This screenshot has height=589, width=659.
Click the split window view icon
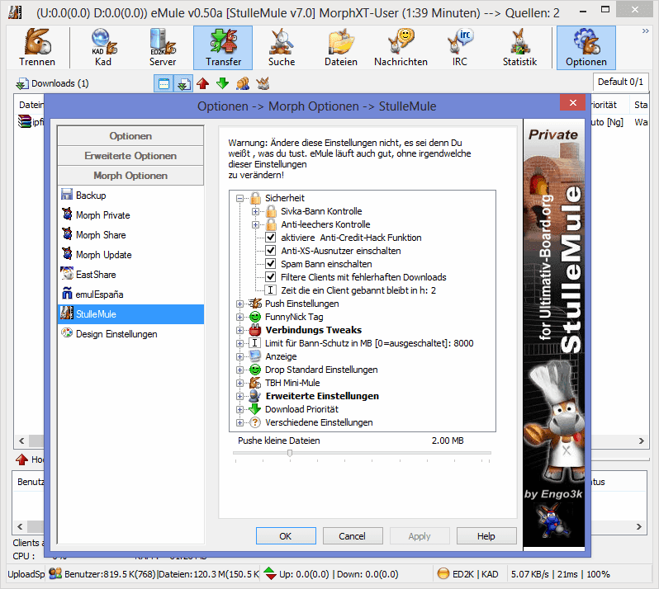pos(164,84)
